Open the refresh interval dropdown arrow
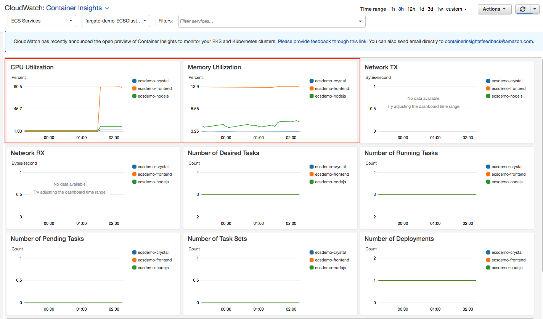This screenshot has height=319, width=543. click(x=535, y=9)
